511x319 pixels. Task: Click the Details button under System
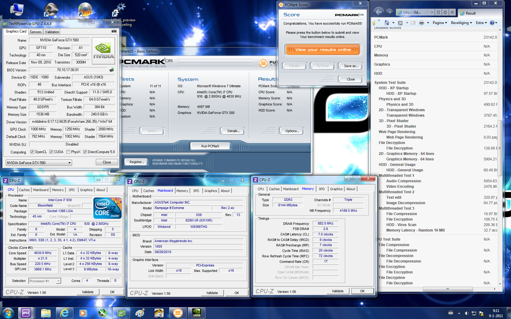click(x=233, y=131)
